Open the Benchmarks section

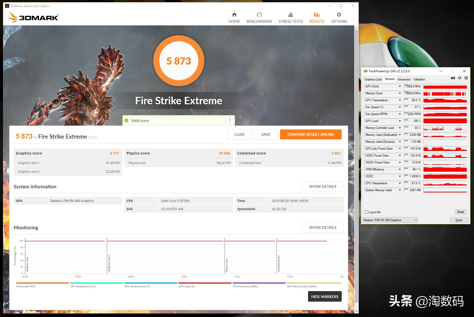259,18
